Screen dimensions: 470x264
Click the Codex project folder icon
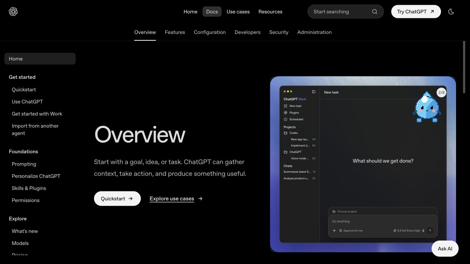tap(286, 133)
